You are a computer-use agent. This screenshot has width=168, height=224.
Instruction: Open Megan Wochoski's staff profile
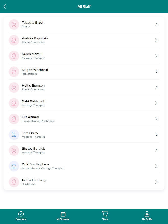(x=35, y=70)
